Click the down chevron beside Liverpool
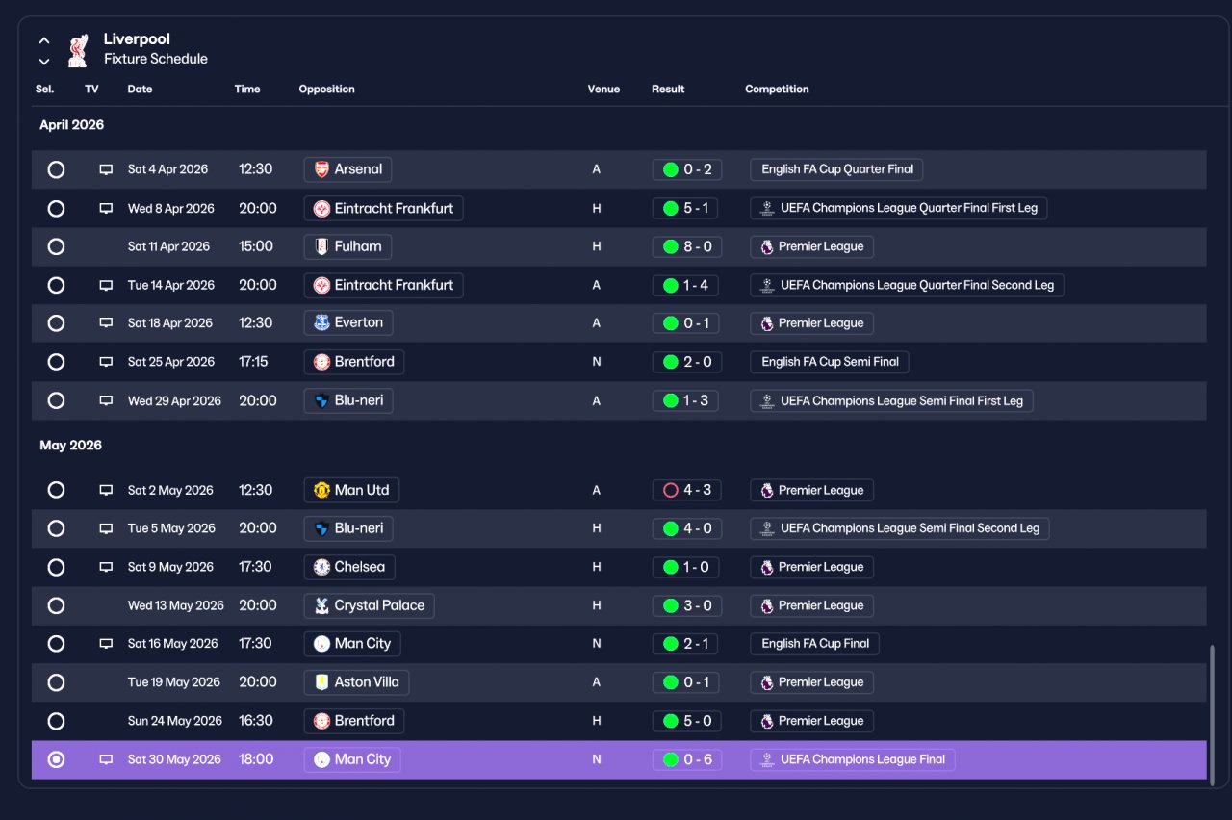The height and width of the screenshot is (820, 1232). coord(44,62)
